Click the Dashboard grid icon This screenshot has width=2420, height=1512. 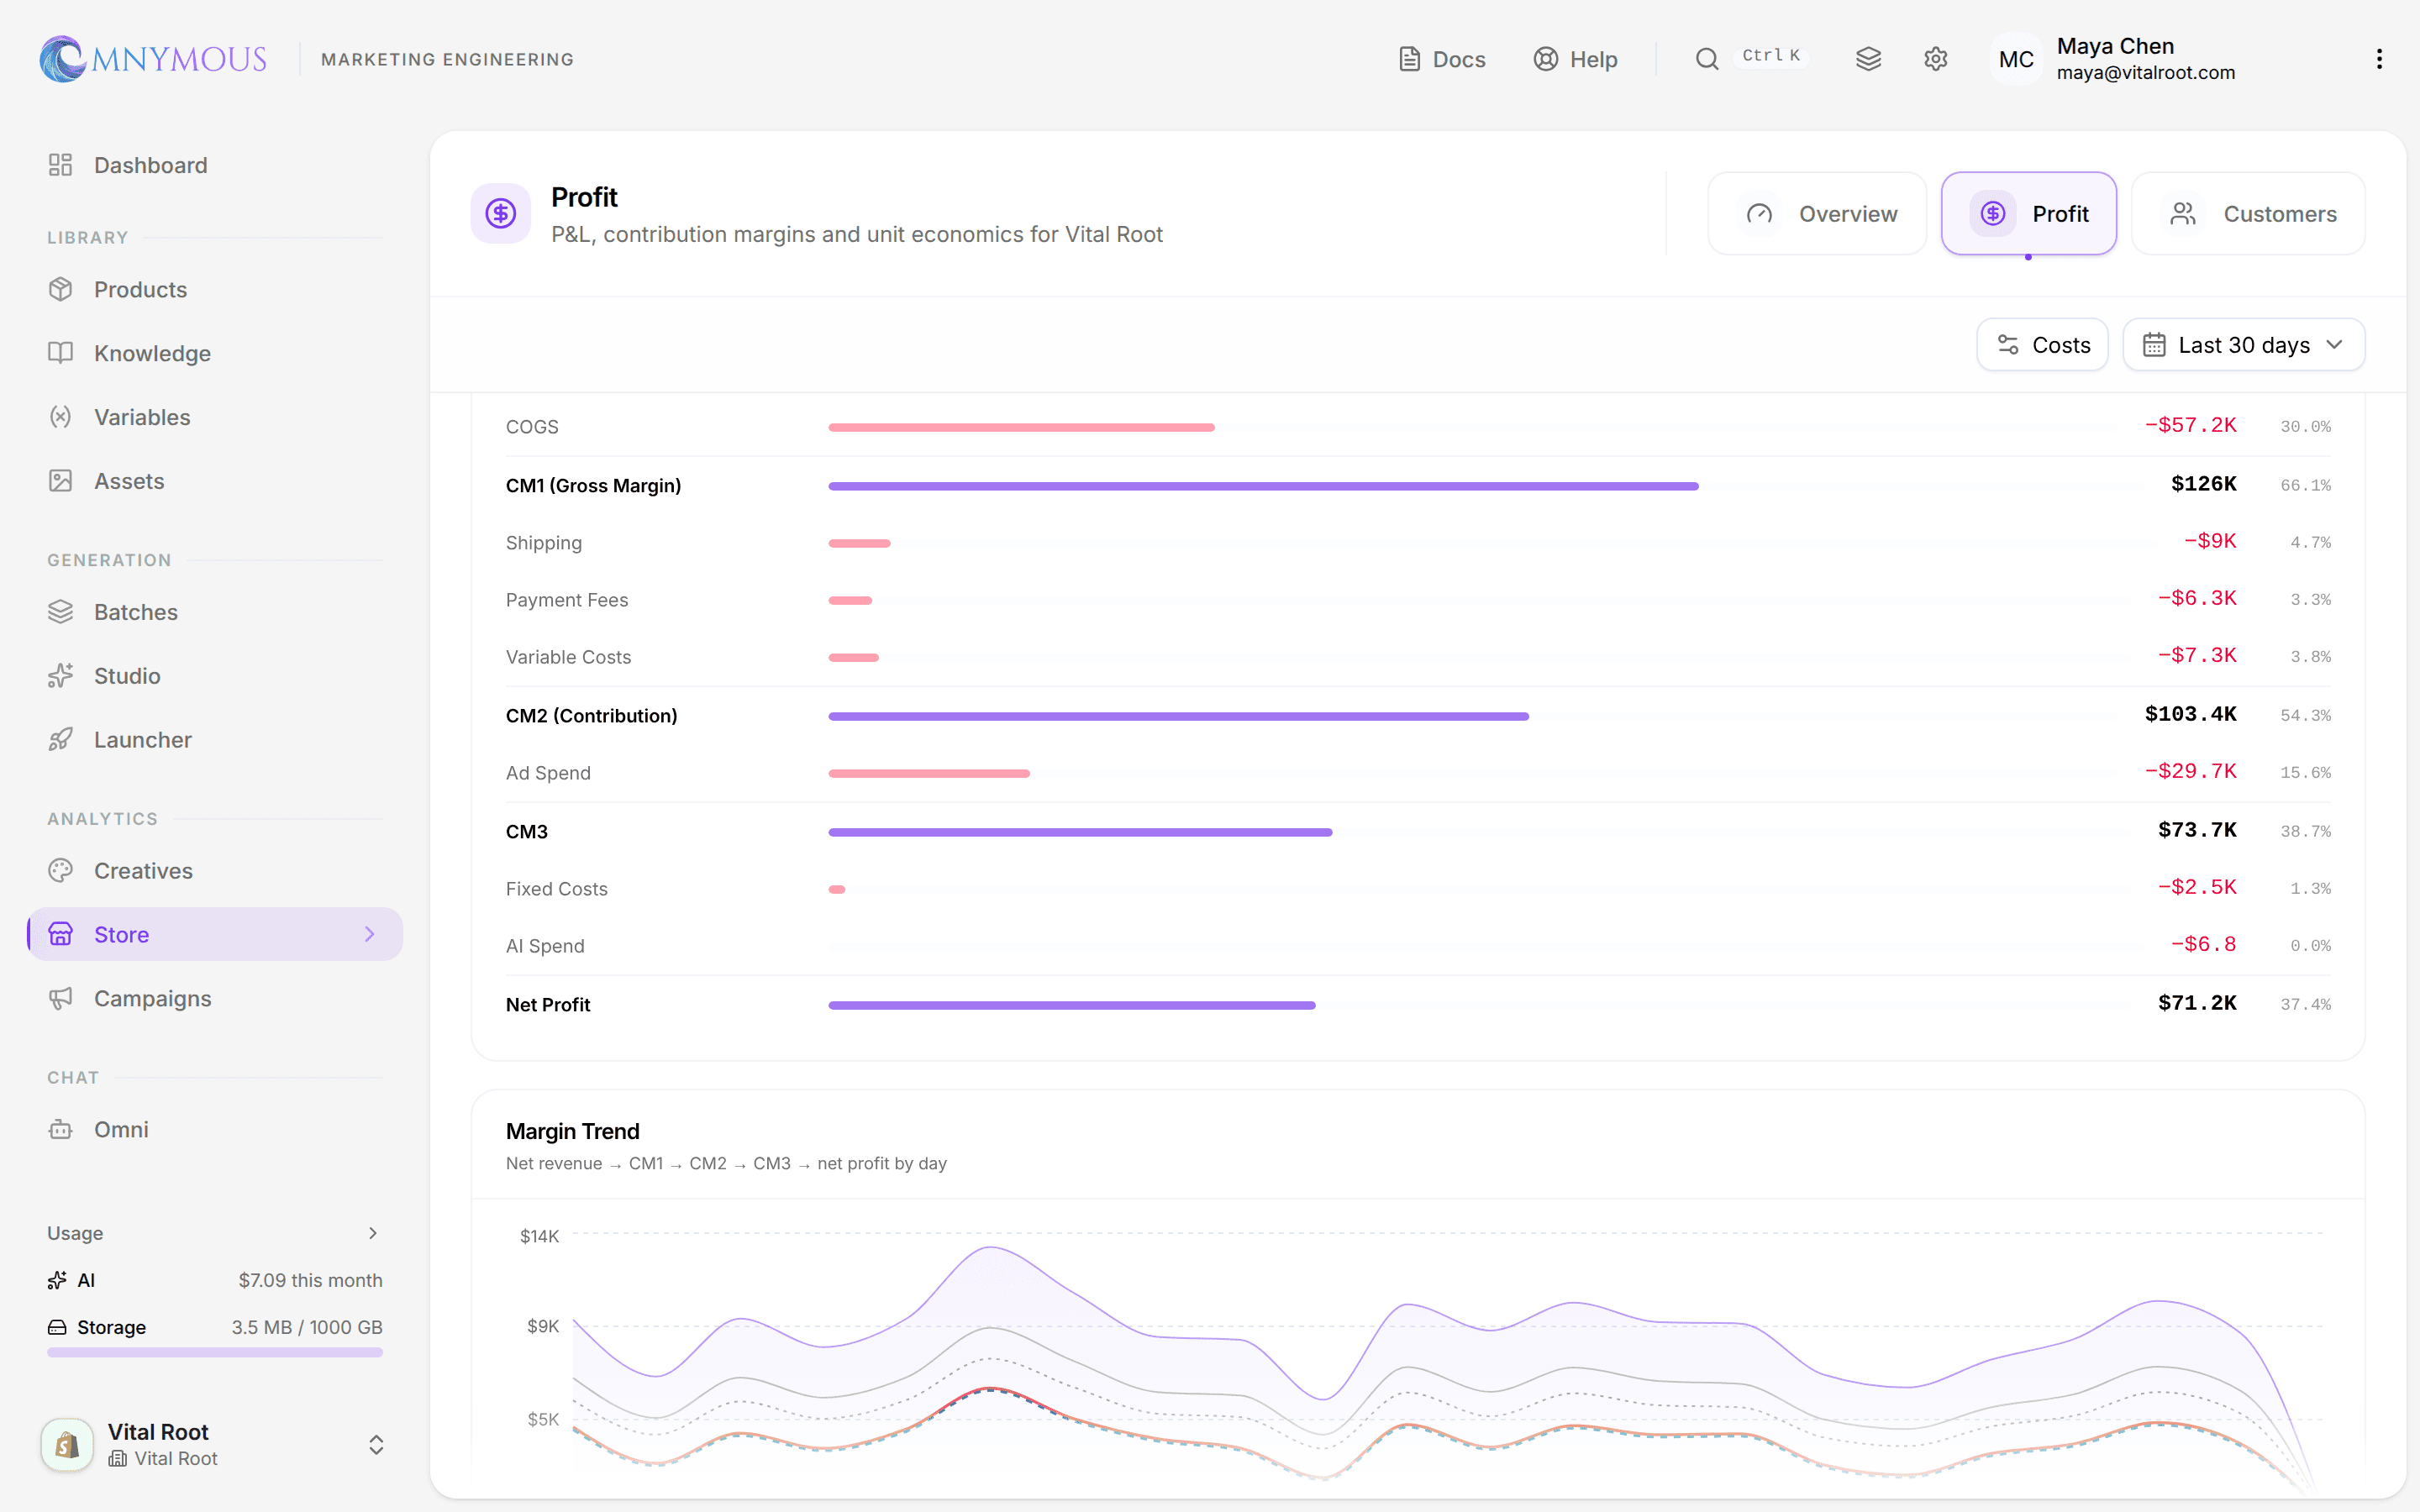point(61,165)
